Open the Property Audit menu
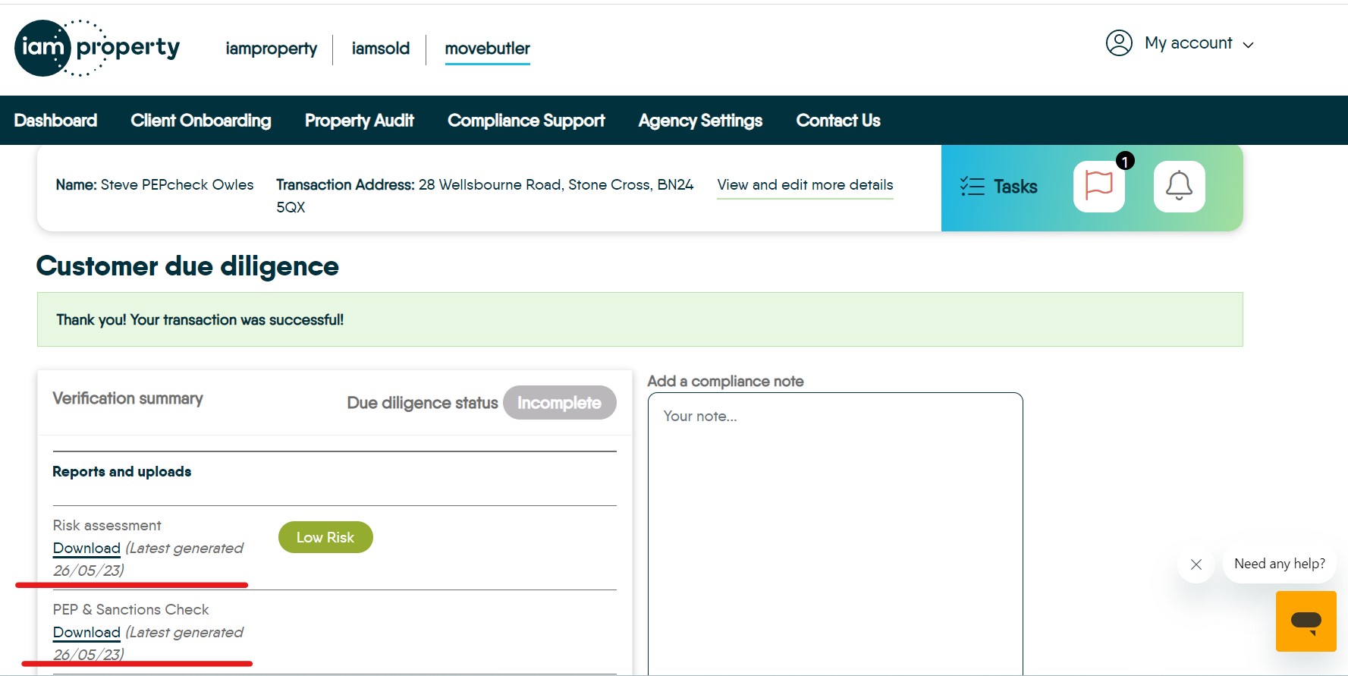The width and height of the screenshot is (1348, 676). [359, 121]
